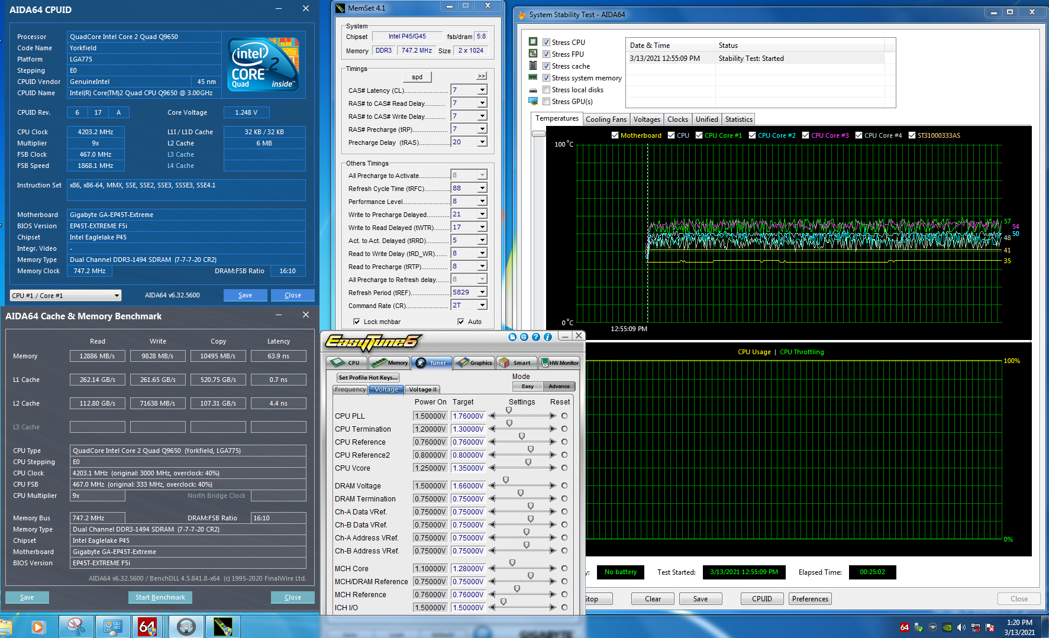The width and height of the screenshot is (1049, 638).
Task: Click the EasyTune6 document page icon
Action: click(x=512, y=337)
